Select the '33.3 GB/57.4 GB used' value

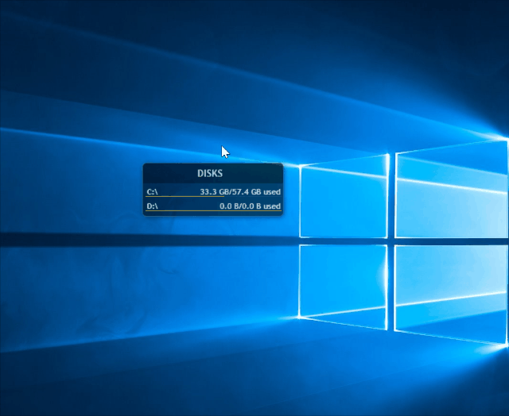240,192
